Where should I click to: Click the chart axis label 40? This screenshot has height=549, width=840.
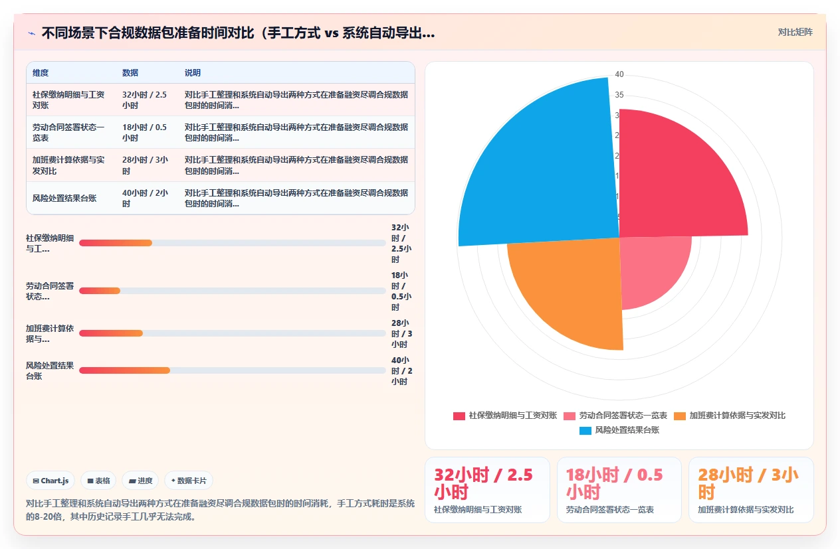tap(619, 74)
